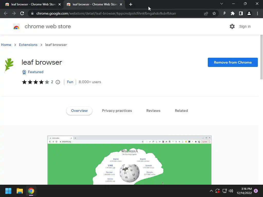The height and width of the screenshot is (197, 263).
Task: Open the Chrome three-dot menu
Action: tap(257, 13)
